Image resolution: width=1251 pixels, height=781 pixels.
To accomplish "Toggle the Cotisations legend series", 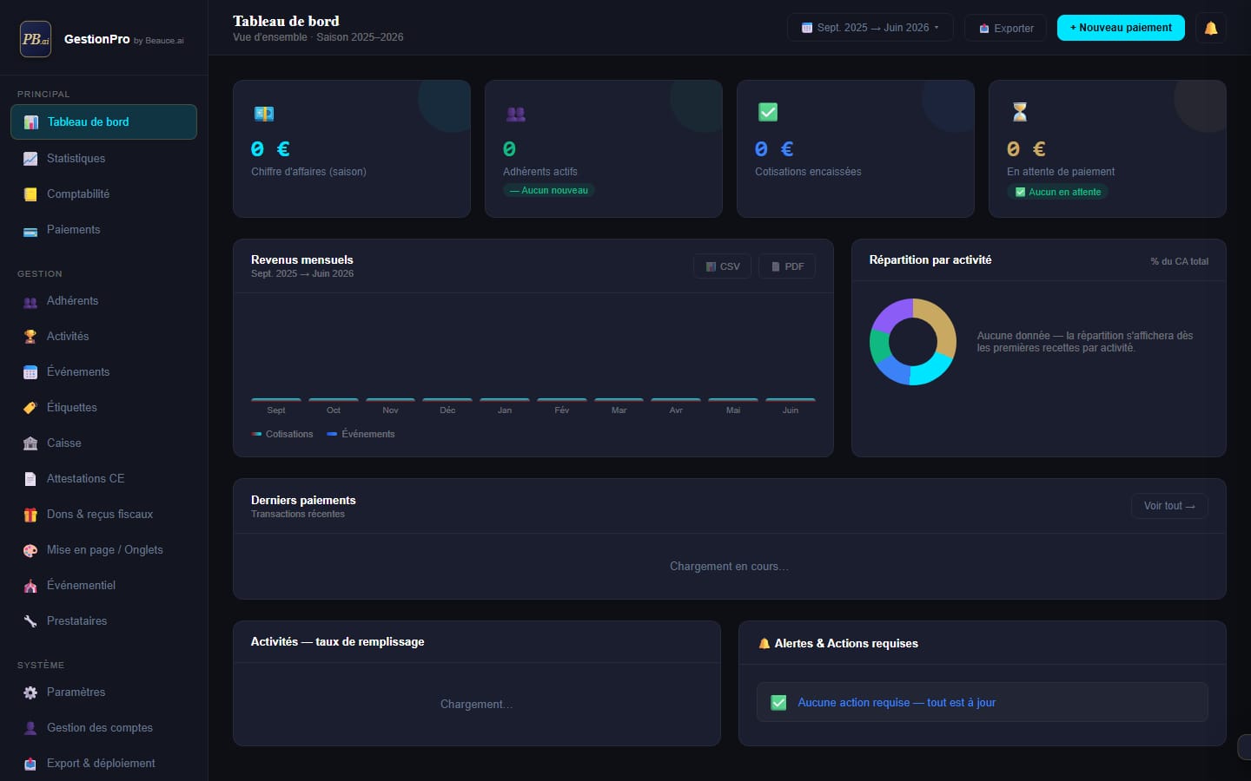I will pyautogui.click(x=282, y=434).
